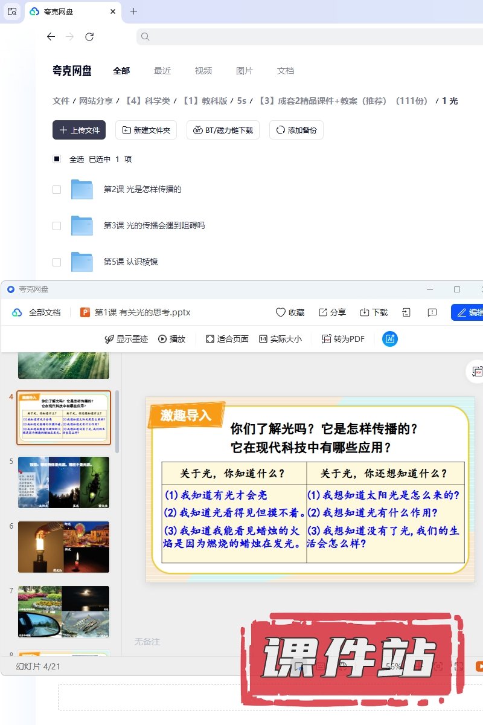Image resolution: width=483 pixels, height=725 pixels.
Task: Click the 上传文件 button
Action: (79, 130)
